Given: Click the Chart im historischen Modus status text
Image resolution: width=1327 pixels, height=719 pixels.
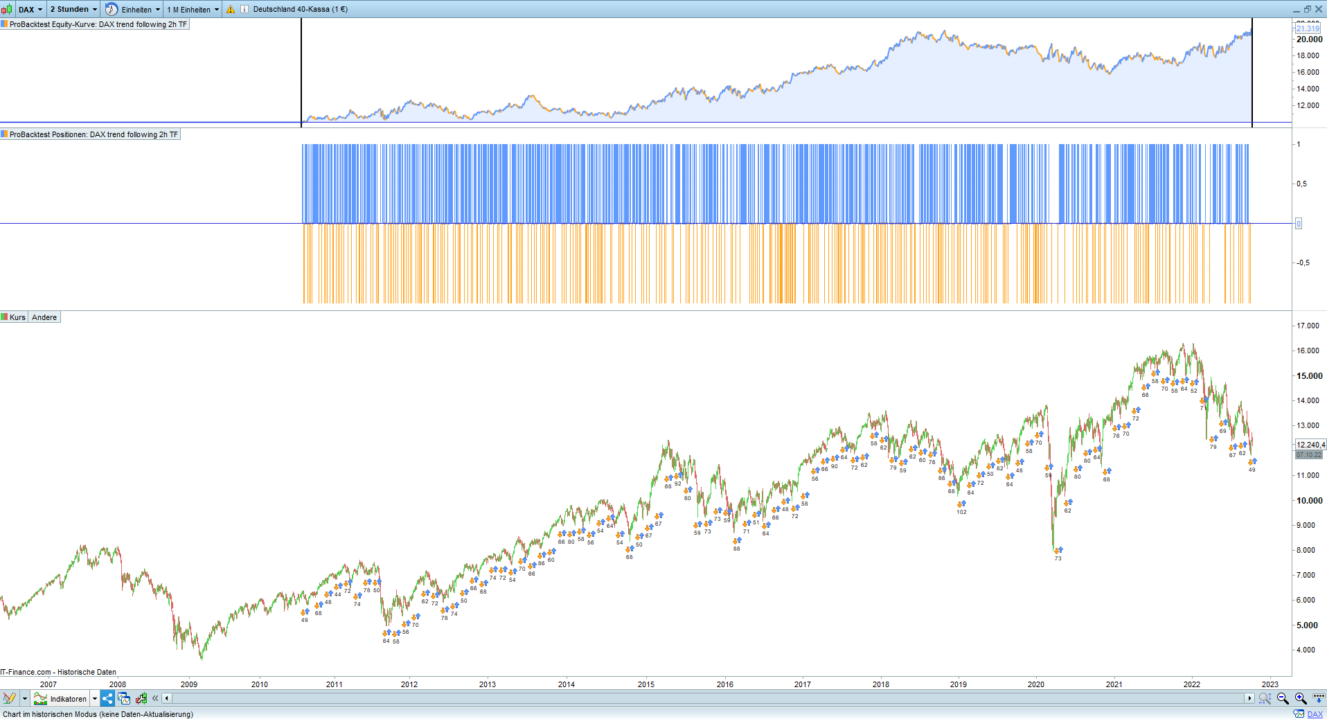Looking at the screenshot, I should (x=98, y=714).
